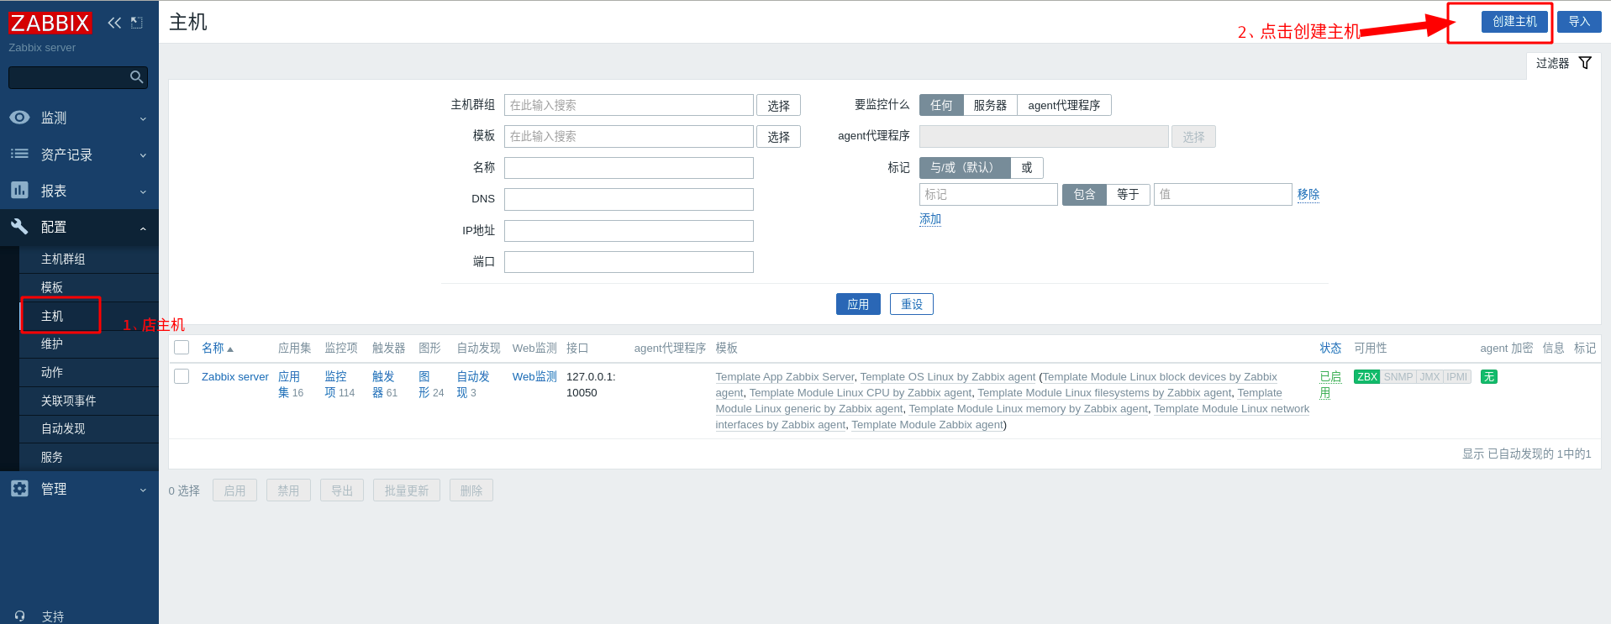
Task: Open 维护 in the config menu
Action: 88,344
